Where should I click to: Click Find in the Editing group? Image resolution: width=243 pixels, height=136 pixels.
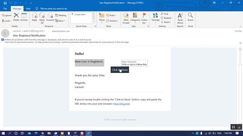164,14
